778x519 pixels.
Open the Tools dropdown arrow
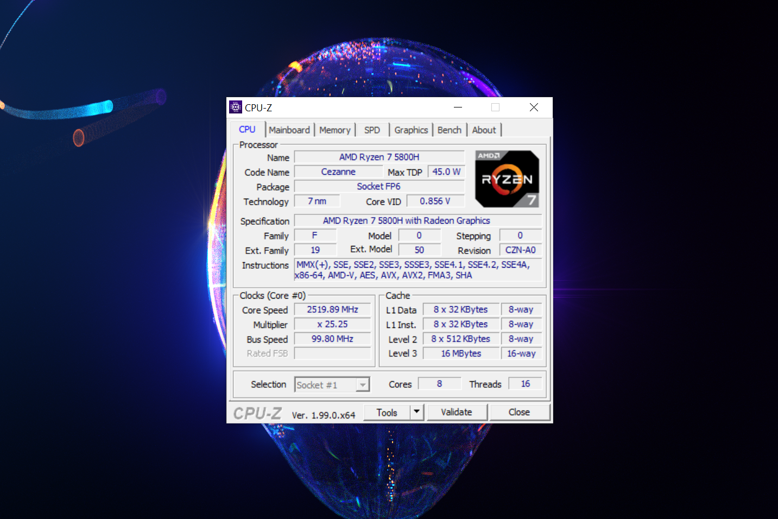click(416, 412)
